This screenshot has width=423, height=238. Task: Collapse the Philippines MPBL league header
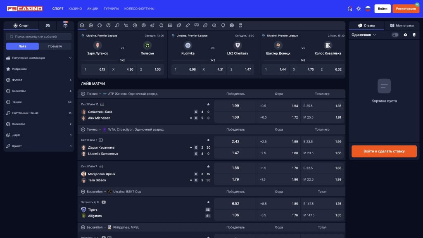click(x=211, y=227)
